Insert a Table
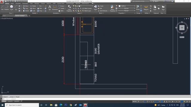Viewport: 191px width, 107px height. pos(61,11)
